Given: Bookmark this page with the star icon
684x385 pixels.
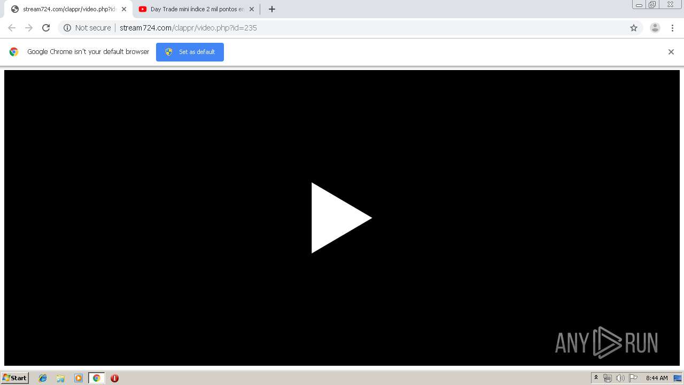Looking at the screenshot, I should tap(634, 28).
